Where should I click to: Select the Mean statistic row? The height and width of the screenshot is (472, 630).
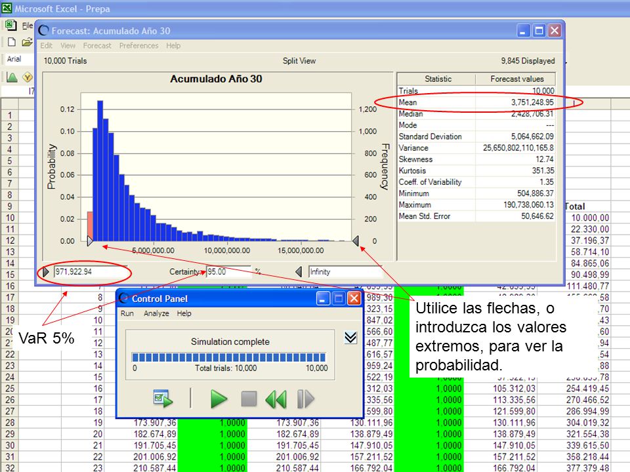[476, 102]
